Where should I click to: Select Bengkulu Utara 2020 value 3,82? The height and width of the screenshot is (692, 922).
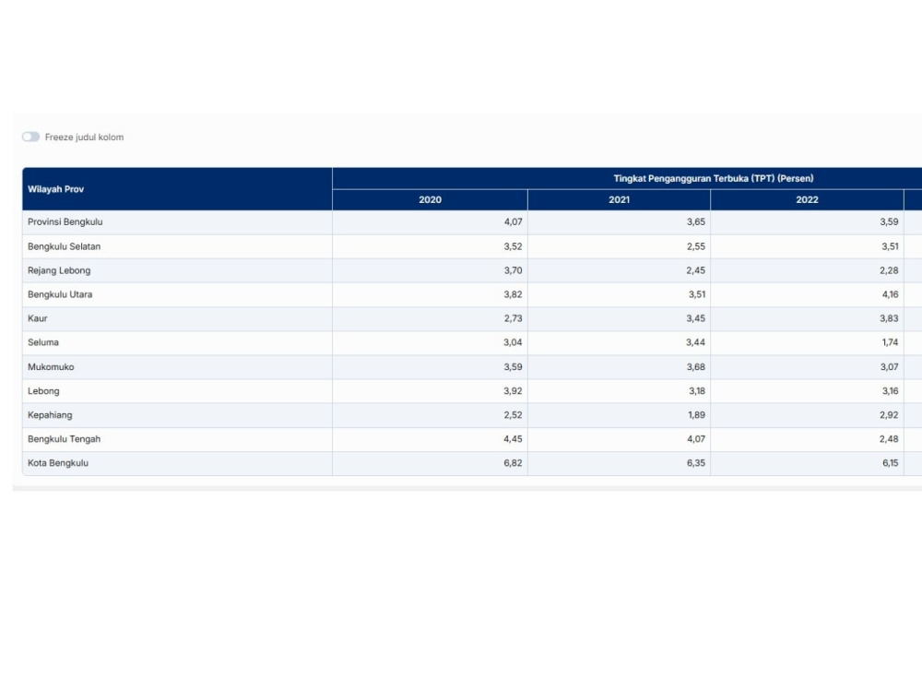click(513, 294)
